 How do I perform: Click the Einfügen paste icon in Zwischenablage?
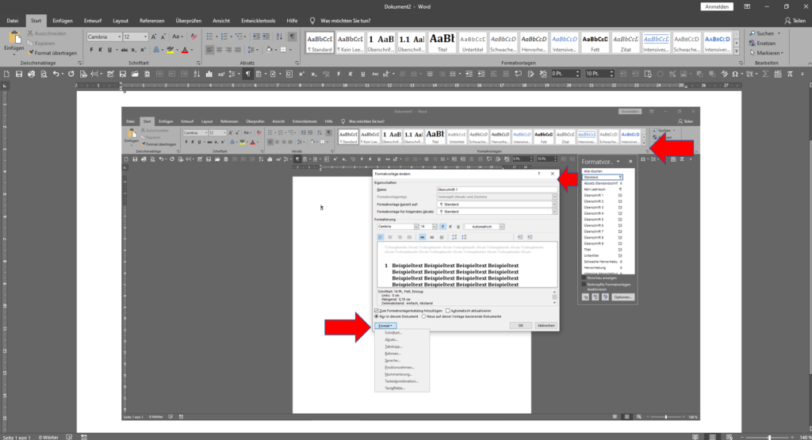tap(14, 37)
